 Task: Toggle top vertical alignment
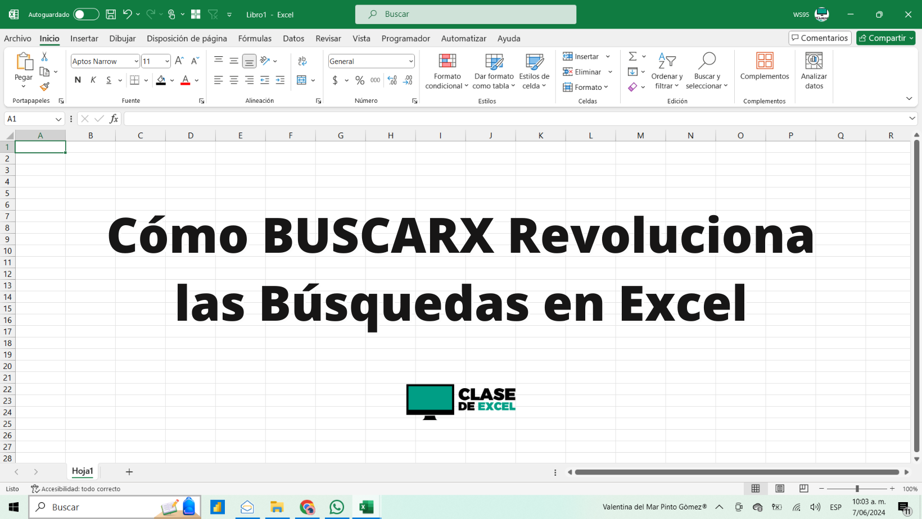tap(219, 61)
